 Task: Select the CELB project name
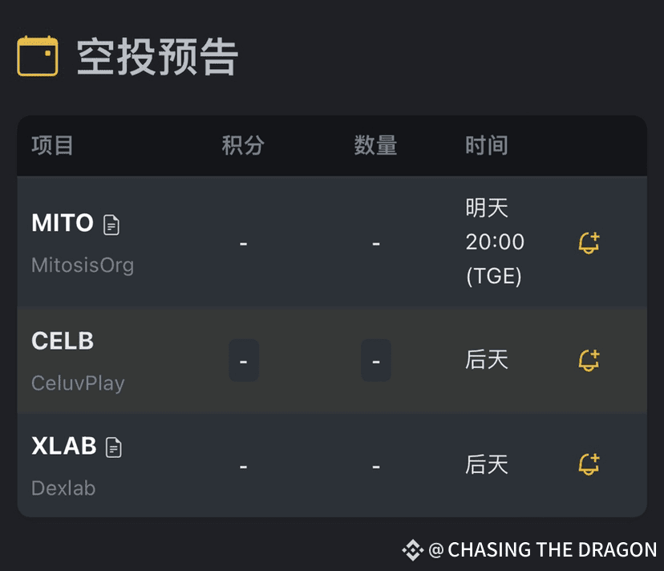(63, 341)
